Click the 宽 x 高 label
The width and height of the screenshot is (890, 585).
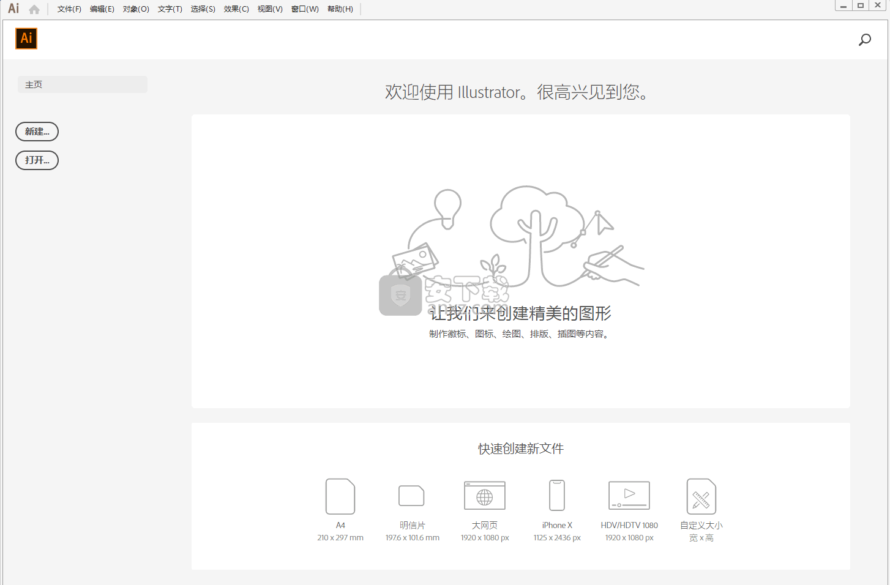point(701,538)
